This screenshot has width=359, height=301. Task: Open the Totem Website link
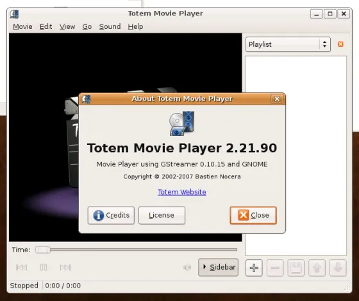pos(182,192)
